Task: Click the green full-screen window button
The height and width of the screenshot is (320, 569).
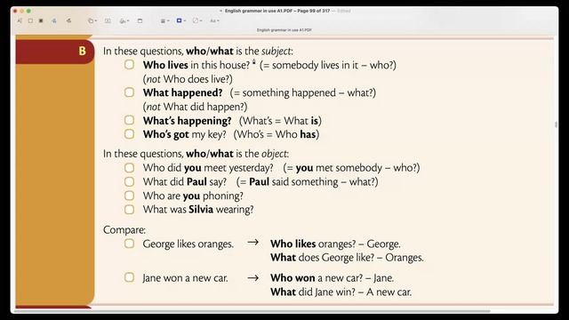Action: point(28,11)
